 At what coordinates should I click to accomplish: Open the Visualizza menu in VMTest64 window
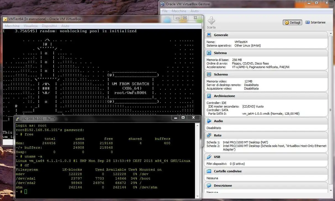[x=30, y=26]
